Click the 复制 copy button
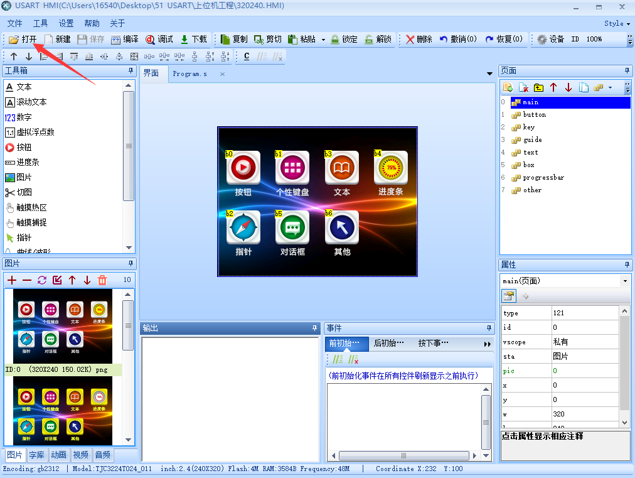 click(x=233, y=40)
